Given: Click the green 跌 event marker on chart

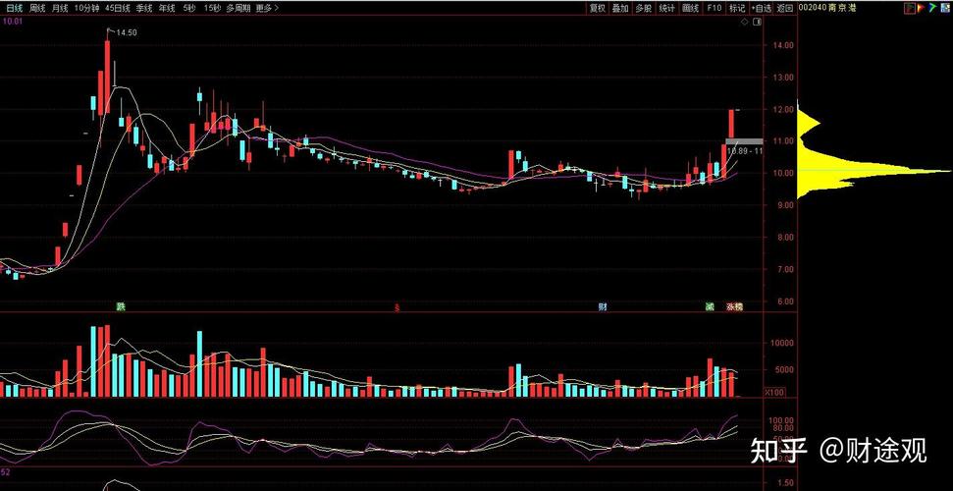Looking at the screenshot, I should (x=121, y=306).
